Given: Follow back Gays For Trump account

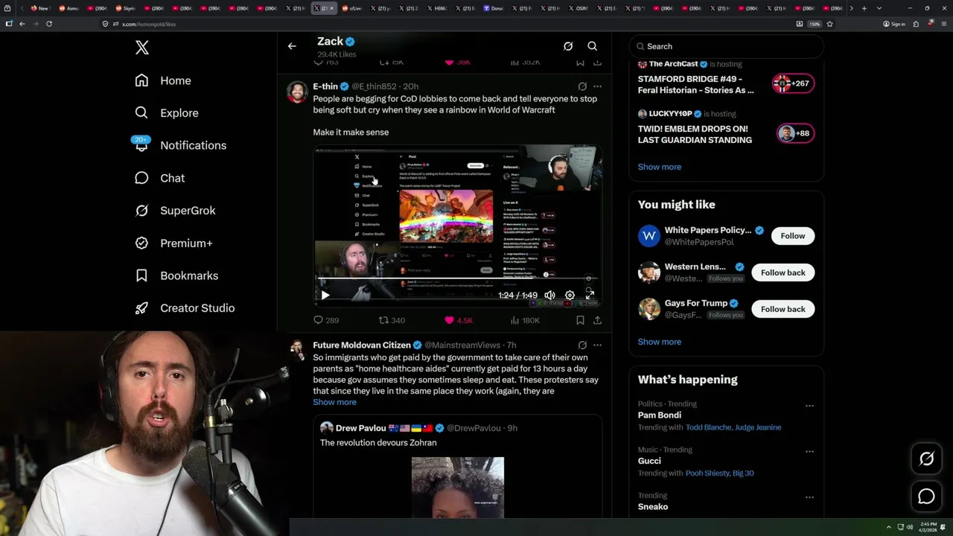Looking at the screenshot, I should point(783,309).
